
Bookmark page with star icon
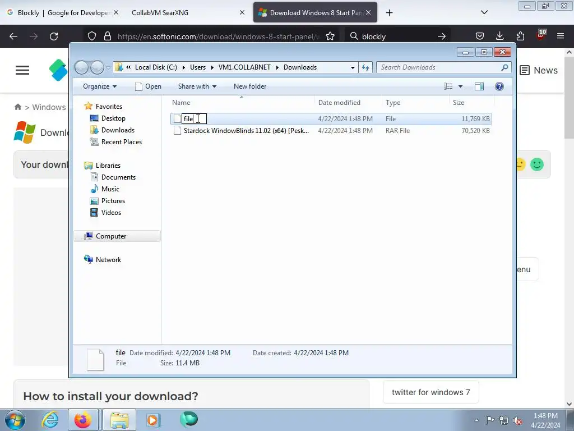(x=330, y=36)
